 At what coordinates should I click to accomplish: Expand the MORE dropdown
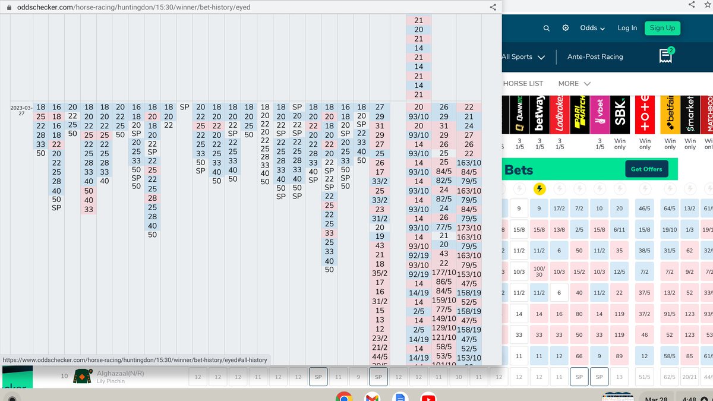pos(574,84)
